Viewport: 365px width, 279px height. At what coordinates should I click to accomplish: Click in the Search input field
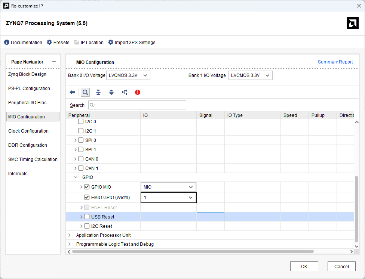(x=137, y=105)
